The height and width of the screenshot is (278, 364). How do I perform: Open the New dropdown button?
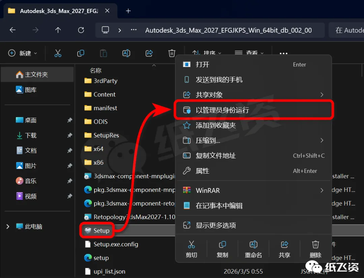coord(23,53)
